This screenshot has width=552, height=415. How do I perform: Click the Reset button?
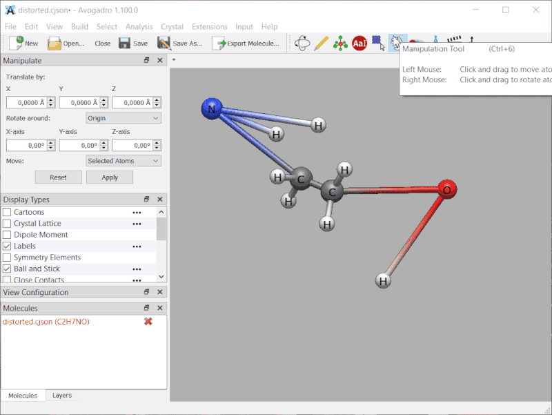[58, 177]
